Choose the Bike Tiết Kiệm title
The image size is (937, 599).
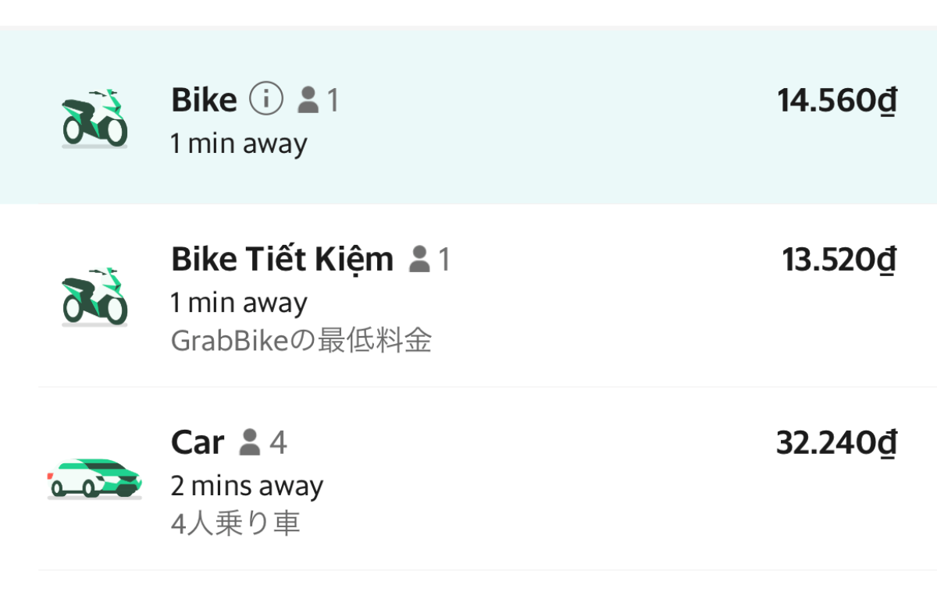282,259
